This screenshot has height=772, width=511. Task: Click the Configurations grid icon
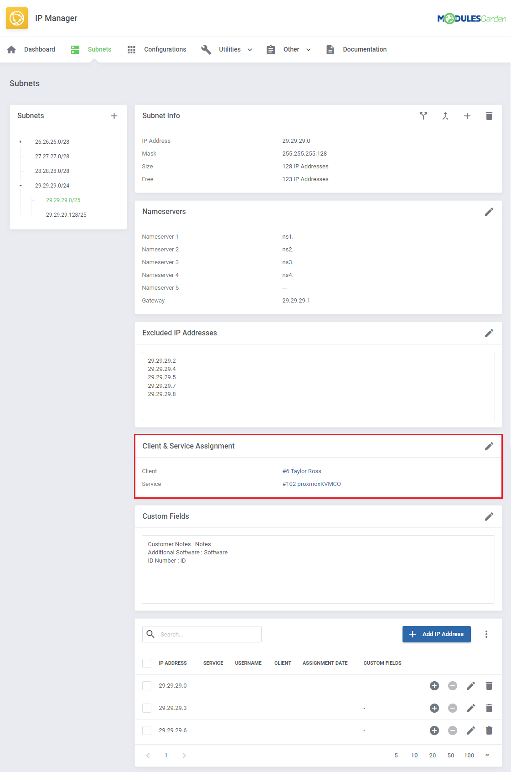(131, 49)
